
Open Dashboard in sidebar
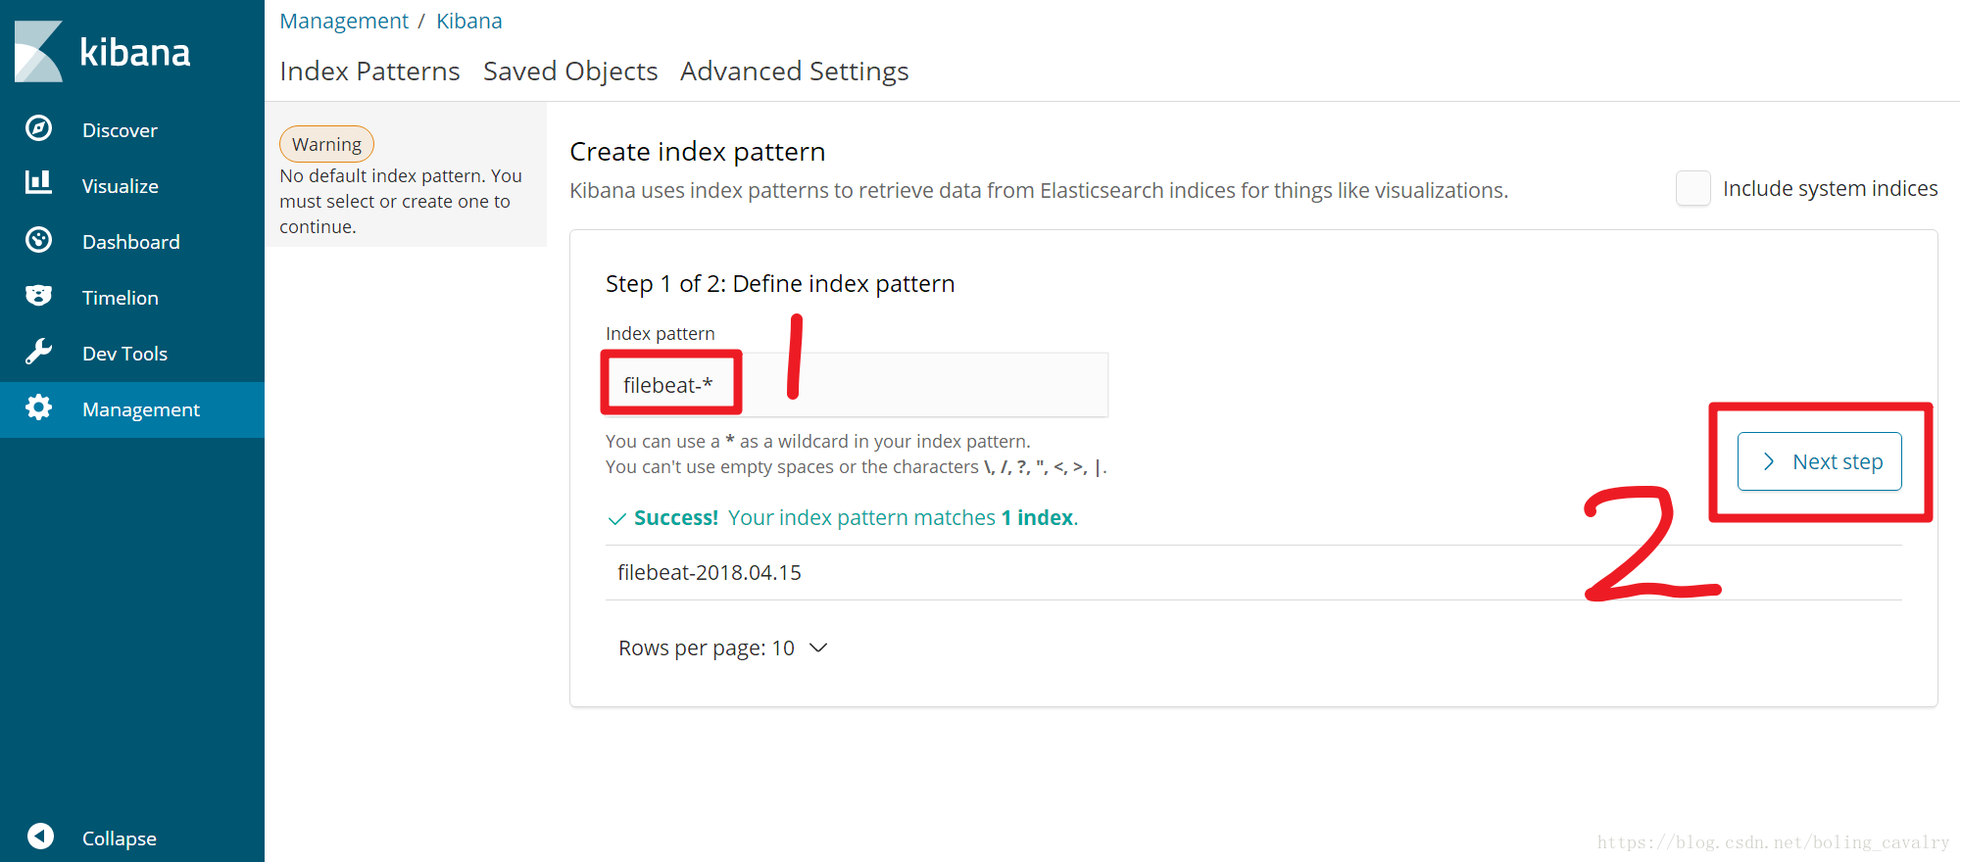(x=132, y=242)
